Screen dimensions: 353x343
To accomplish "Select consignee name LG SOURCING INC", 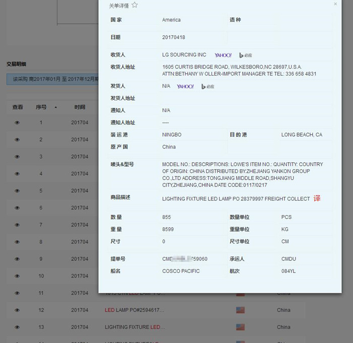I will pyautogui.click(x=184, y=55).
